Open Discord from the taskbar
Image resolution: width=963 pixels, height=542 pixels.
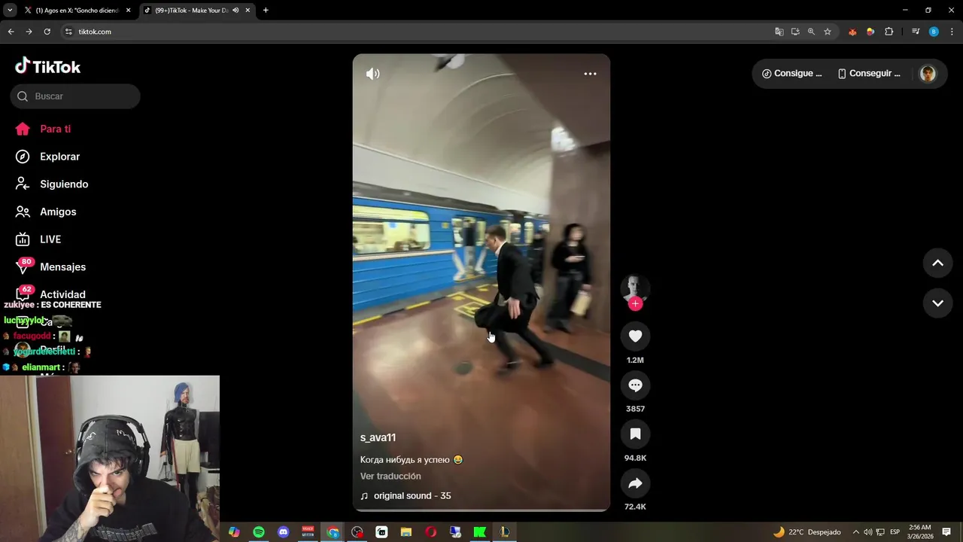(x=284, y=532)
